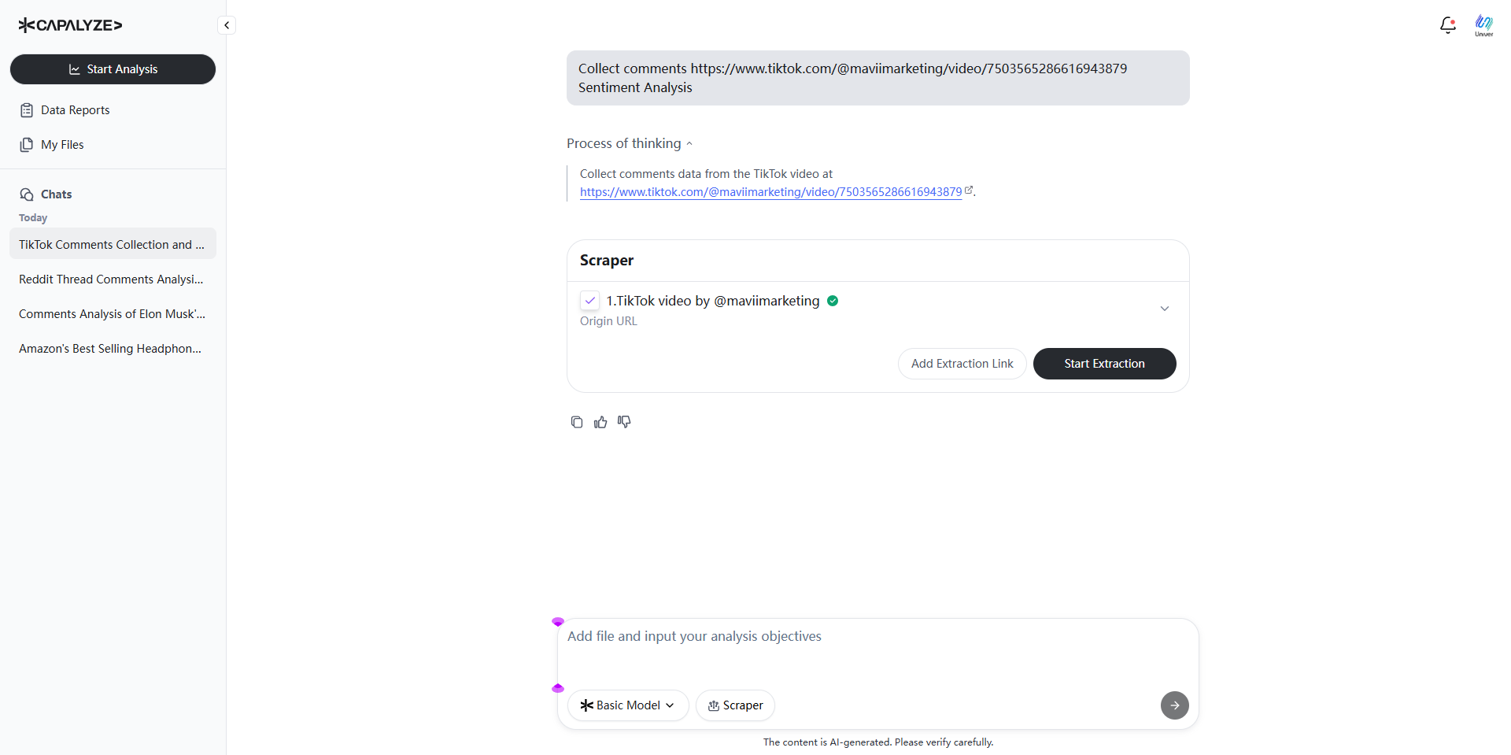
Task: Open Amazon's Best Selling Headphones chat
Action: (x=113, y=349)
